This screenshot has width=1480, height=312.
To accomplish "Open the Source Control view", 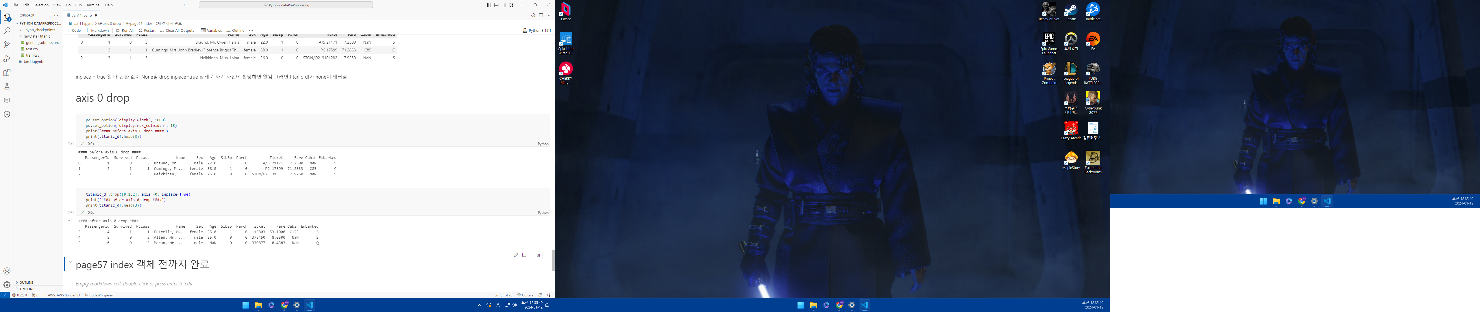I will (7, 45).
